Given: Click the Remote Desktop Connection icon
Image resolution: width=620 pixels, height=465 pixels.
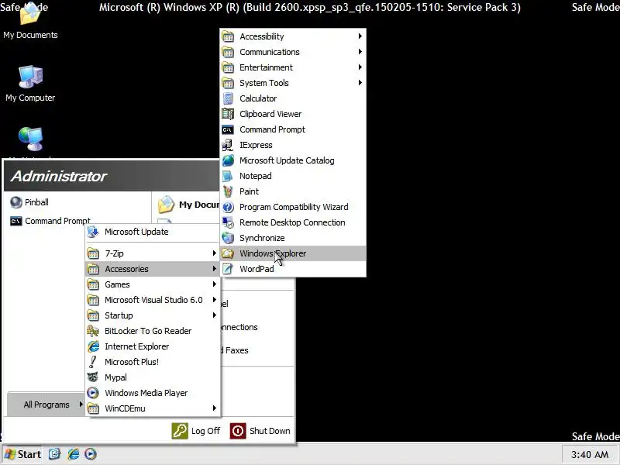Looking at the screenshot, I should pyautogui.click(x=228, y=222).
